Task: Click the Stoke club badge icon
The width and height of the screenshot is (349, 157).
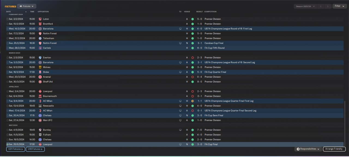Action: pos(40,72)
